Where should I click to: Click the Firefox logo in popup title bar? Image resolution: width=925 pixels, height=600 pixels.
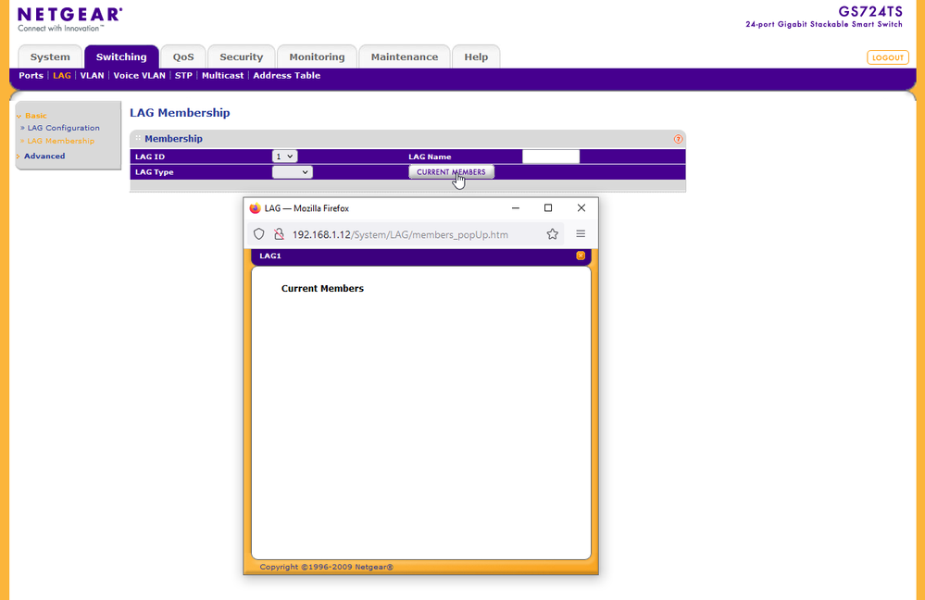click(255, 208)
